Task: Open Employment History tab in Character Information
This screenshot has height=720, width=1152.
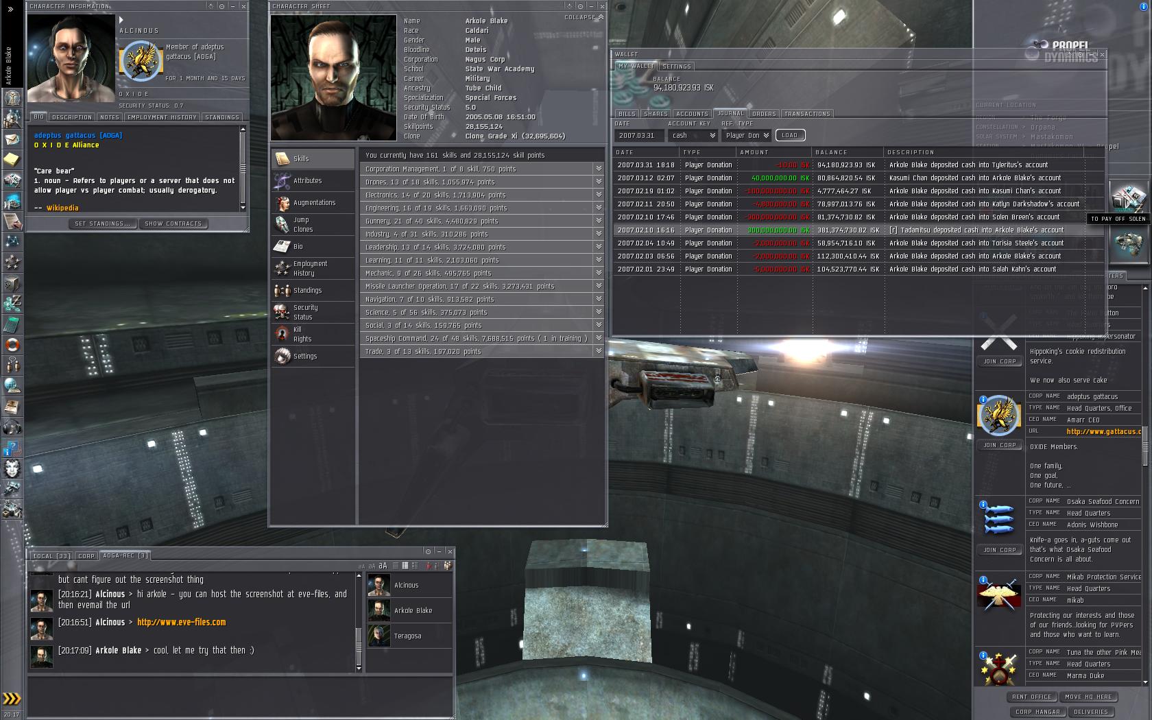Action: 162,117
